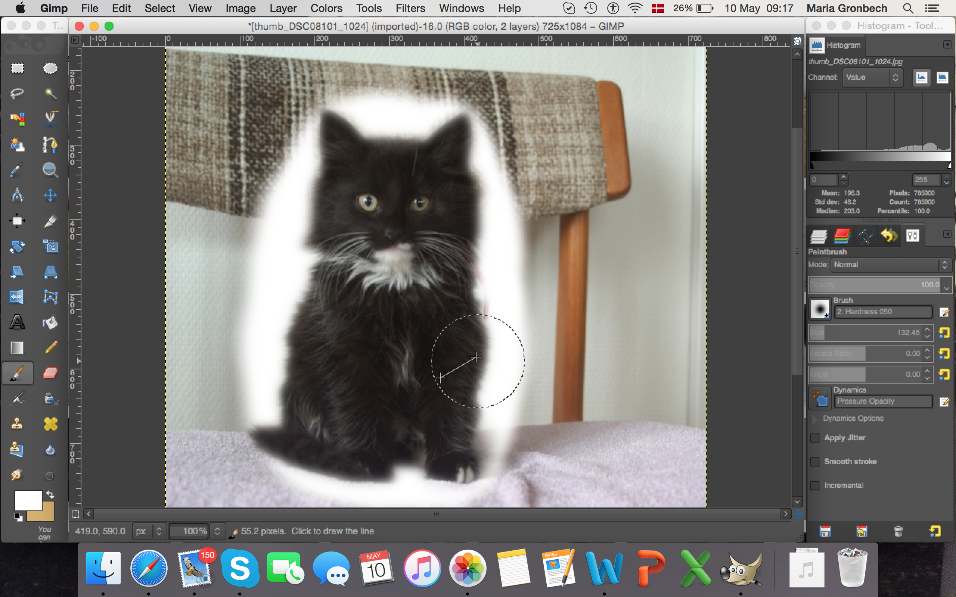The image size is (956, 597).
Task: Select the Rectangle Select tool
Action: coord(17,69)
